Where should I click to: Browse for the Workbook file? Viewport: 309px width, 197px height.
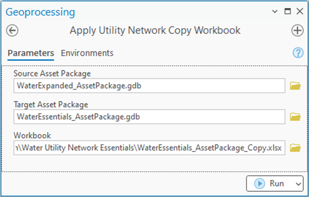(x=295, y=148)
